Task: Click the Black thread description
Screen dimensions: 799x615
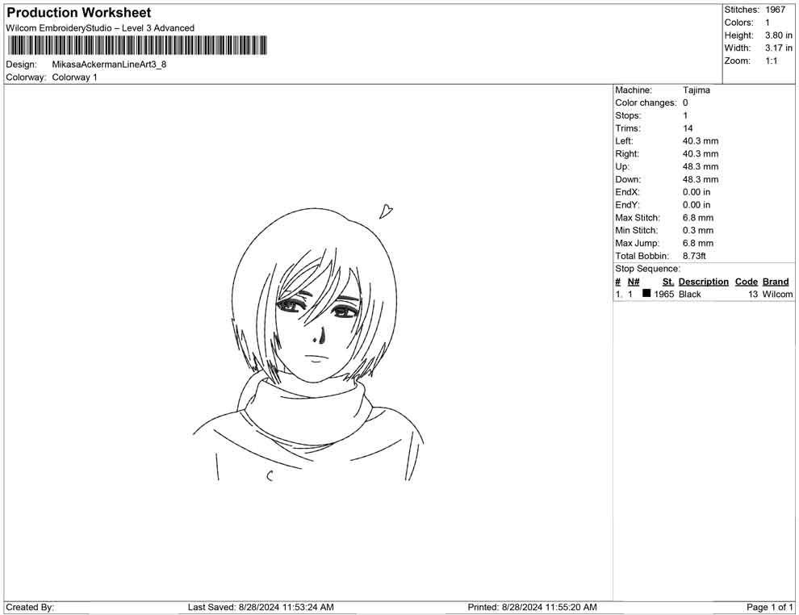Action: pos(690,295)
